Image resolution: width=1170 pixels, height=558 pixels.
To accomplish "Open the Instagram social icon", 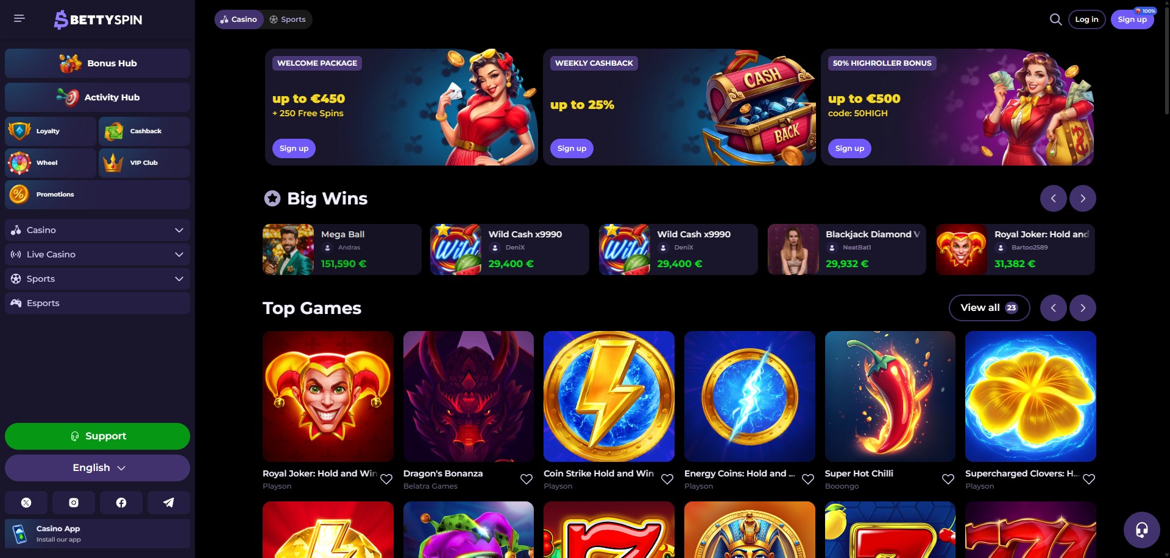I will pos(74,503).
